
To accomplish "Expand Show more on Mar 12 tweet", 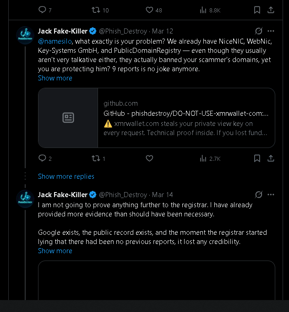I will [x=55, y=78].
